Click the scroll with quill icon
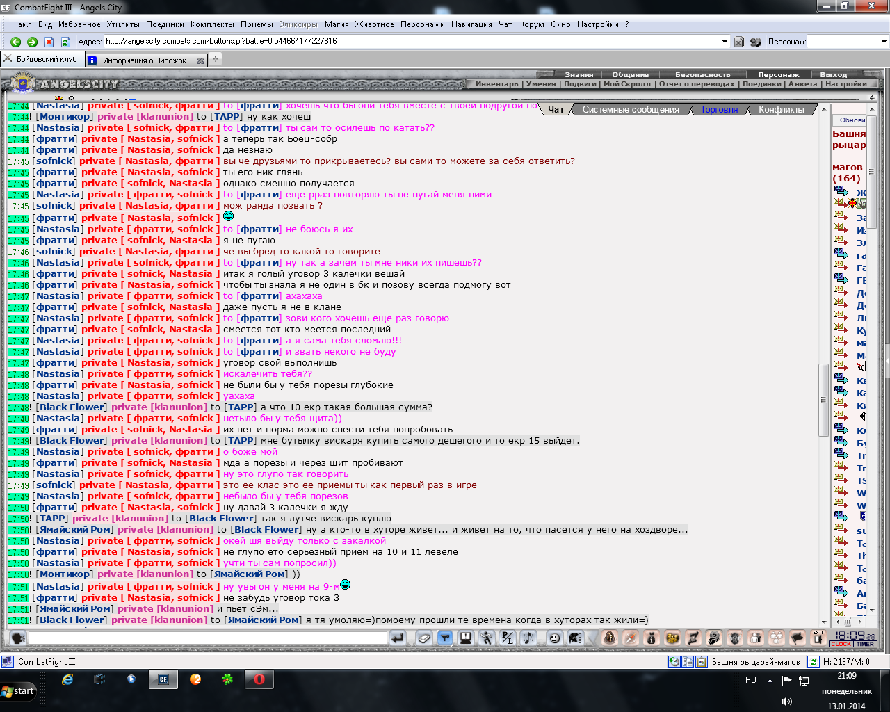The height and width of the screenshot is (712, 890). [693, 638]
